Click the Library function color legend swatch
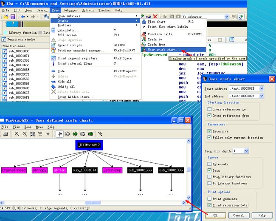 tap(6, 33)
